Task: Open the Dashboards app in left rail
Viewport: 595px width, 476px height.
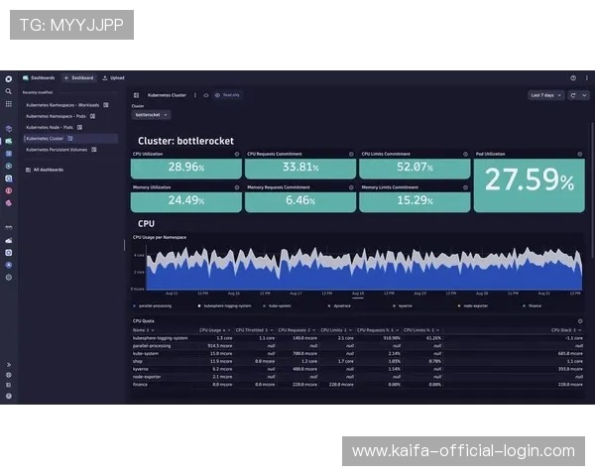Action: coord(8,141)
